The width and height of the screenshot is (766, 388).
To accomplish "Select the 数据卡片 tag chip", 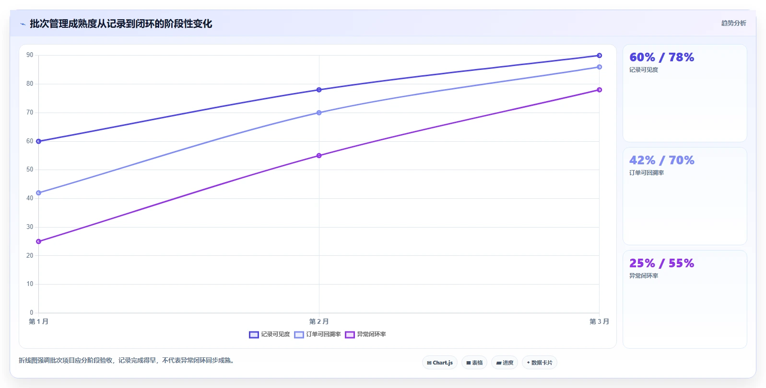I will (540, 363).
